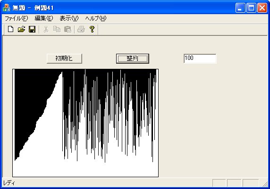Viewport: 270px width, 189px height.
Task: Click inside the bar chart sorting canvas
Action: point(85,123)
